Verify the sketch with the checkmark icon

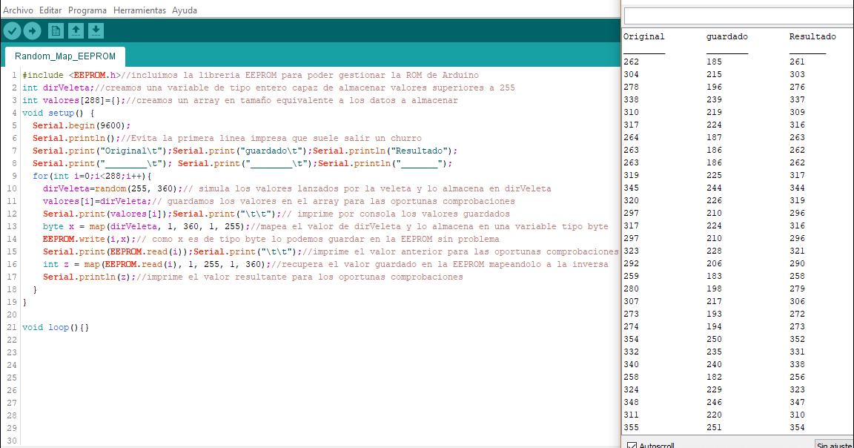[x=11, y=30]
